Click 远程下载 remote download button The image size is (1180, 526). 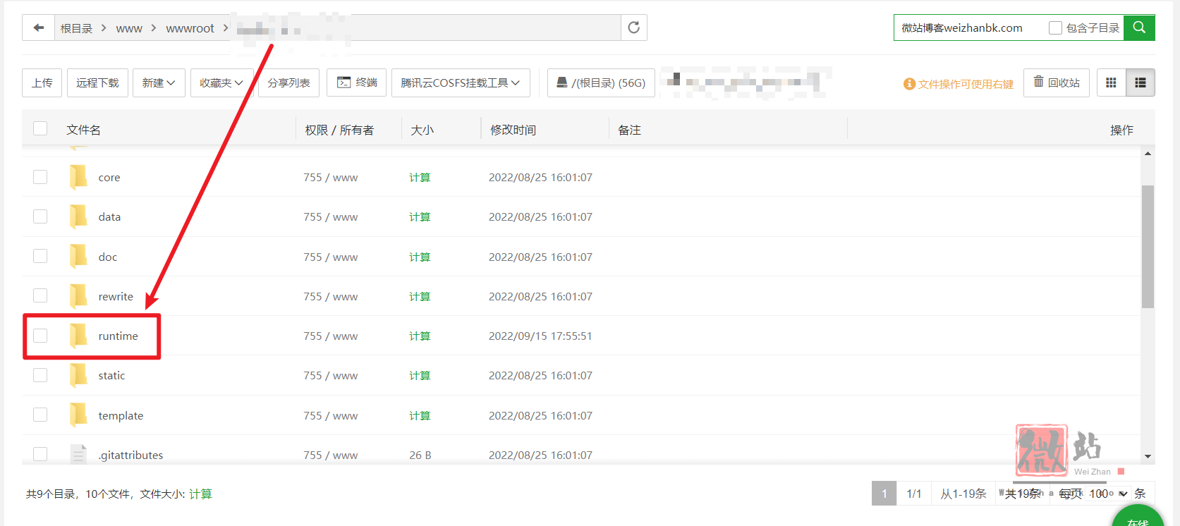[x=97, y=82]
